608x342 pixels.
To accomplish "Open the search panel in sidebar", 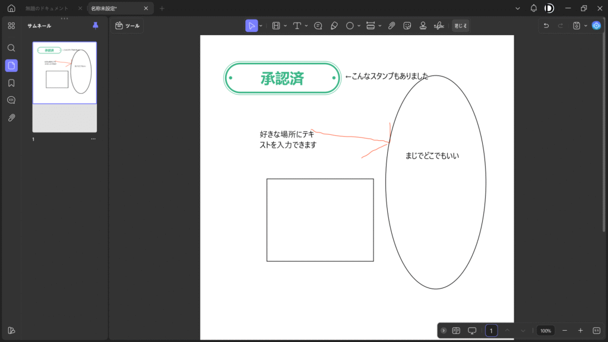I will point(11,47).
